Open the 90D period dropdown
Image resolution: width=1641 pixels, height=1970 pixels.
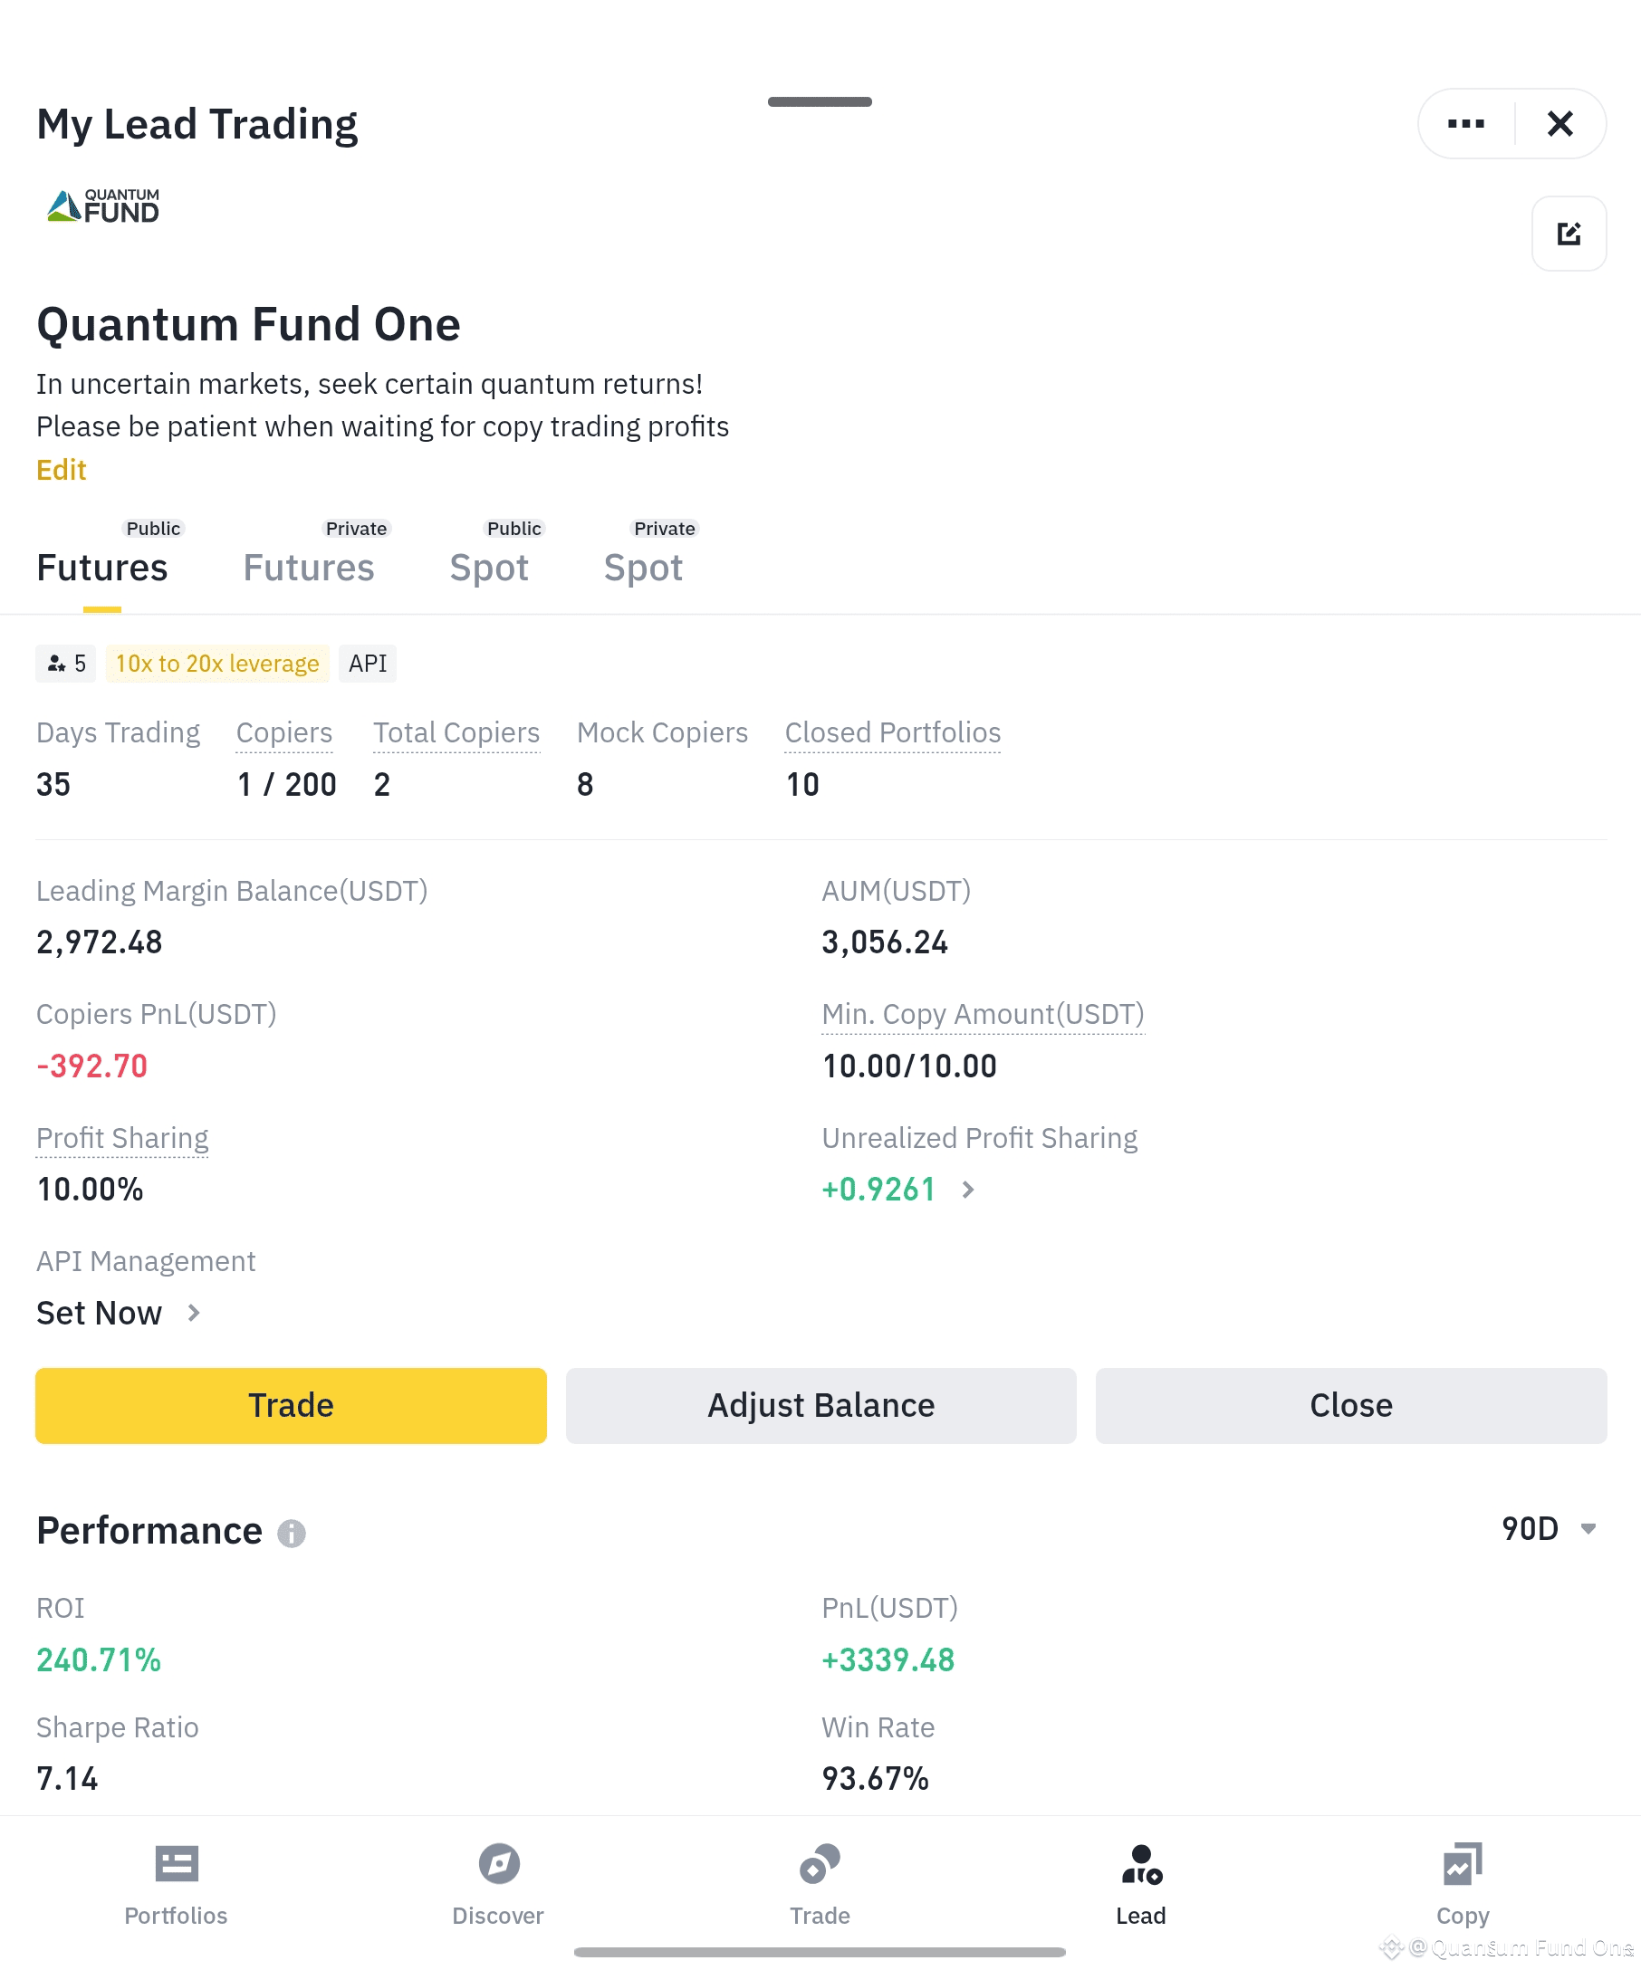1549,1529
